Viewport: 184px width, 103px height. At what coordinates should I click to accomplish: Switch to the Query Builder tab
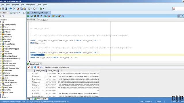(43, 20)
